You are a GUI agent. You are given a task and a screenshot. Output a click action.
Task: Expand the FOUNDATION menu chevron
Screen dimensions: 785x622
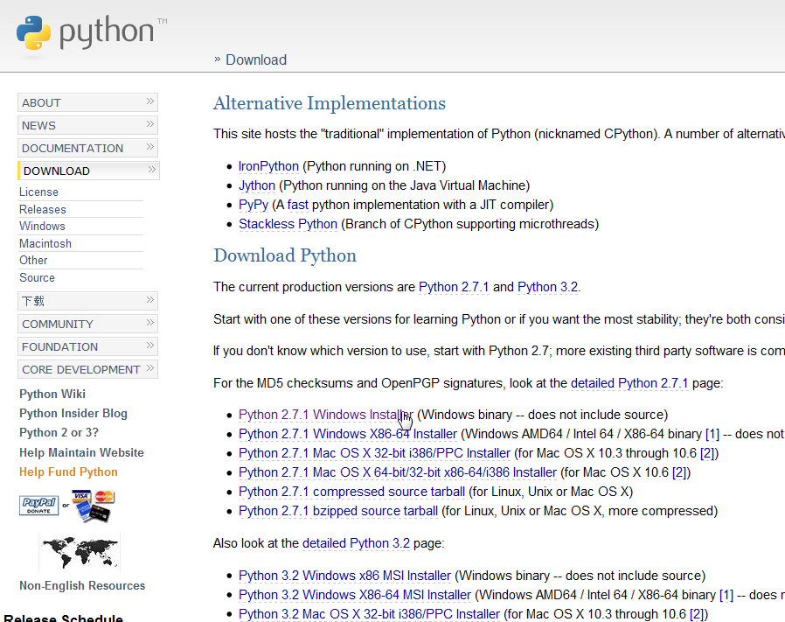[149, 346]
